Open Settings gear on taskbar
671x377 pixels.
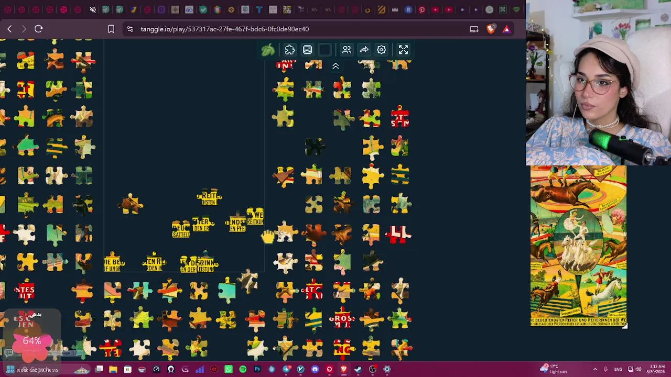coord(387,369)
